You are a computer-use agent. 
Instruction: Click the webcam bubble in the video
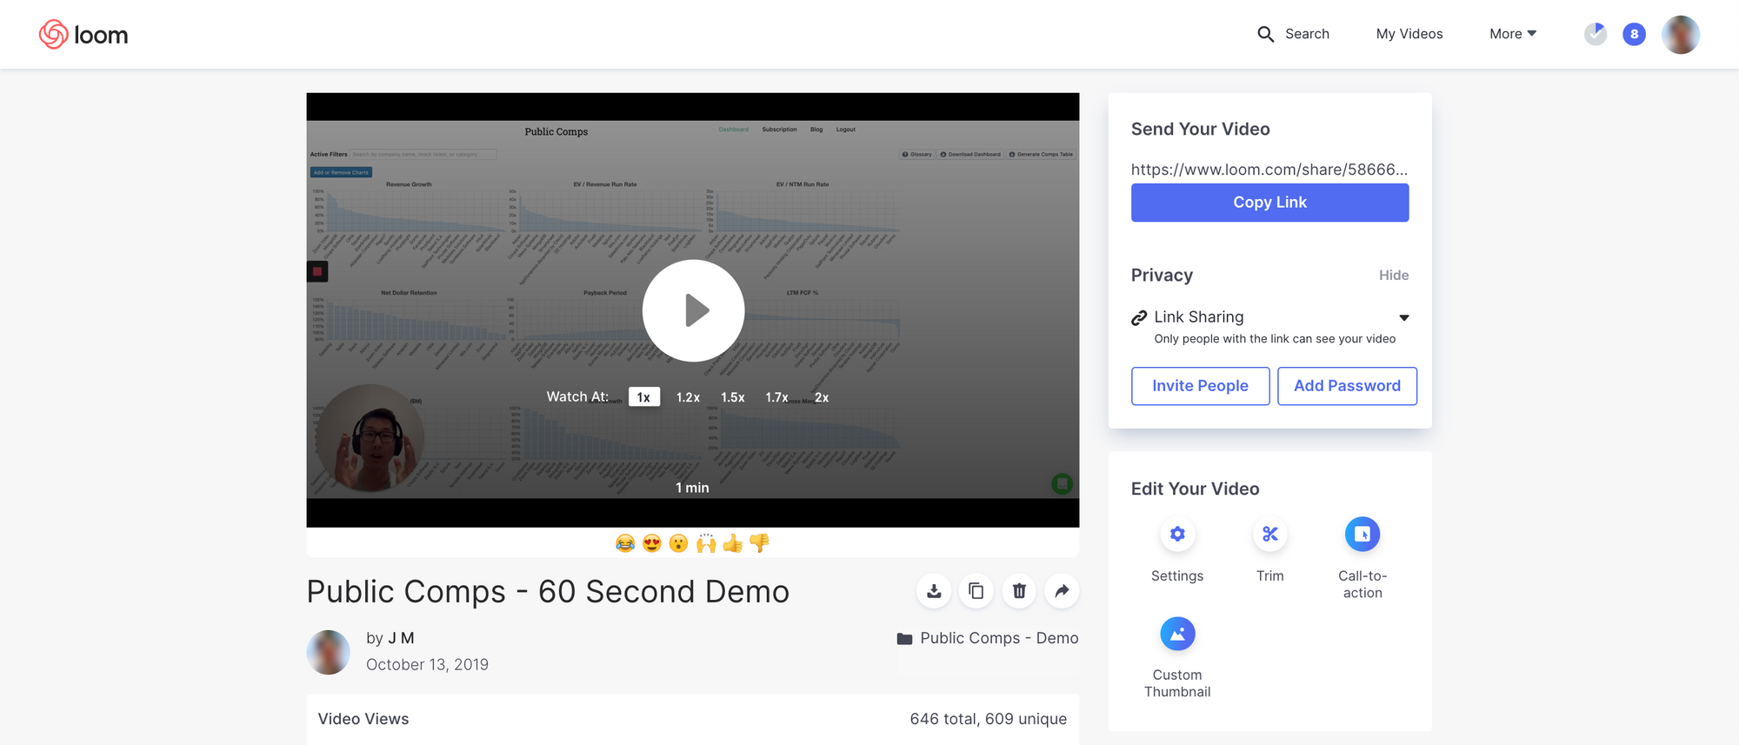point(370,437)
